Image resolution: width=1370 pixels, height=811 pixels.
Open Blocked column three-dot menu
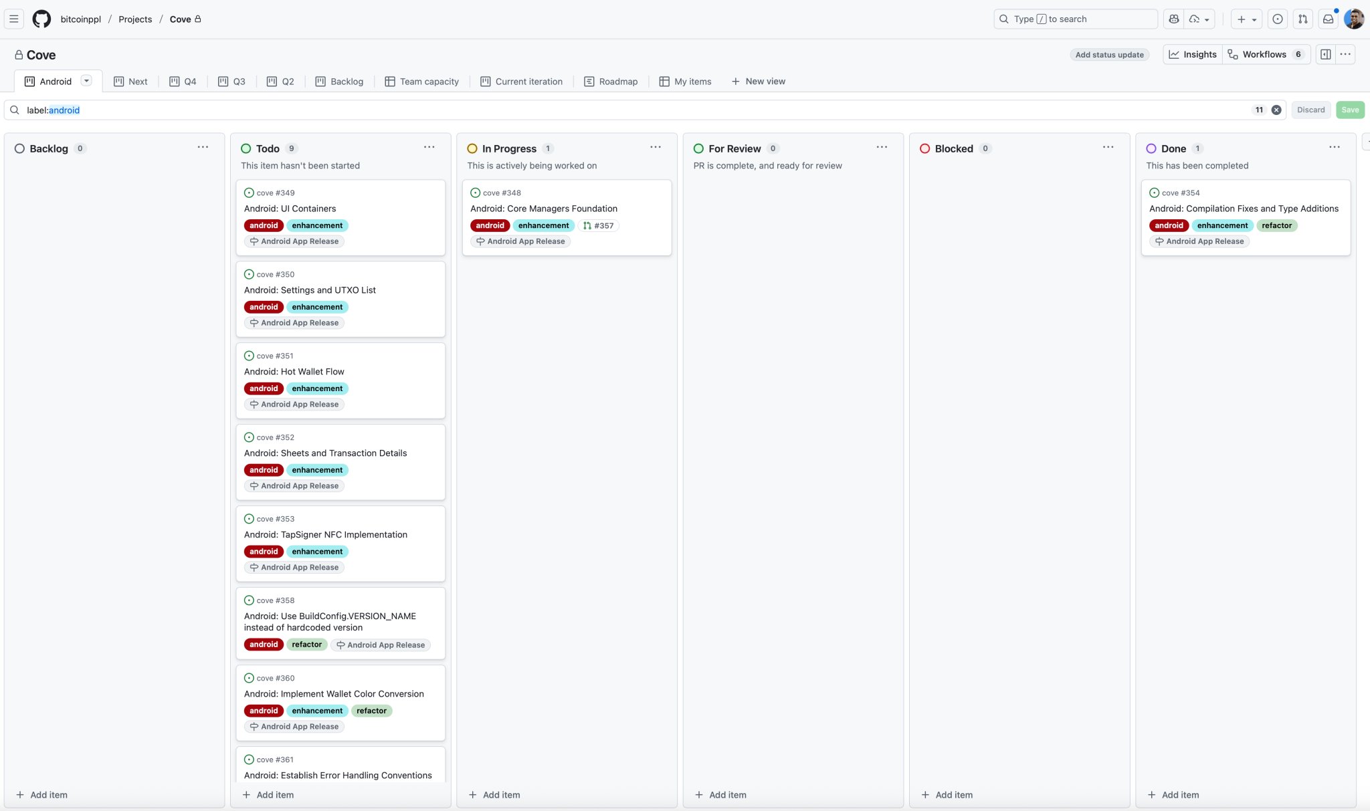[1108, 147]
